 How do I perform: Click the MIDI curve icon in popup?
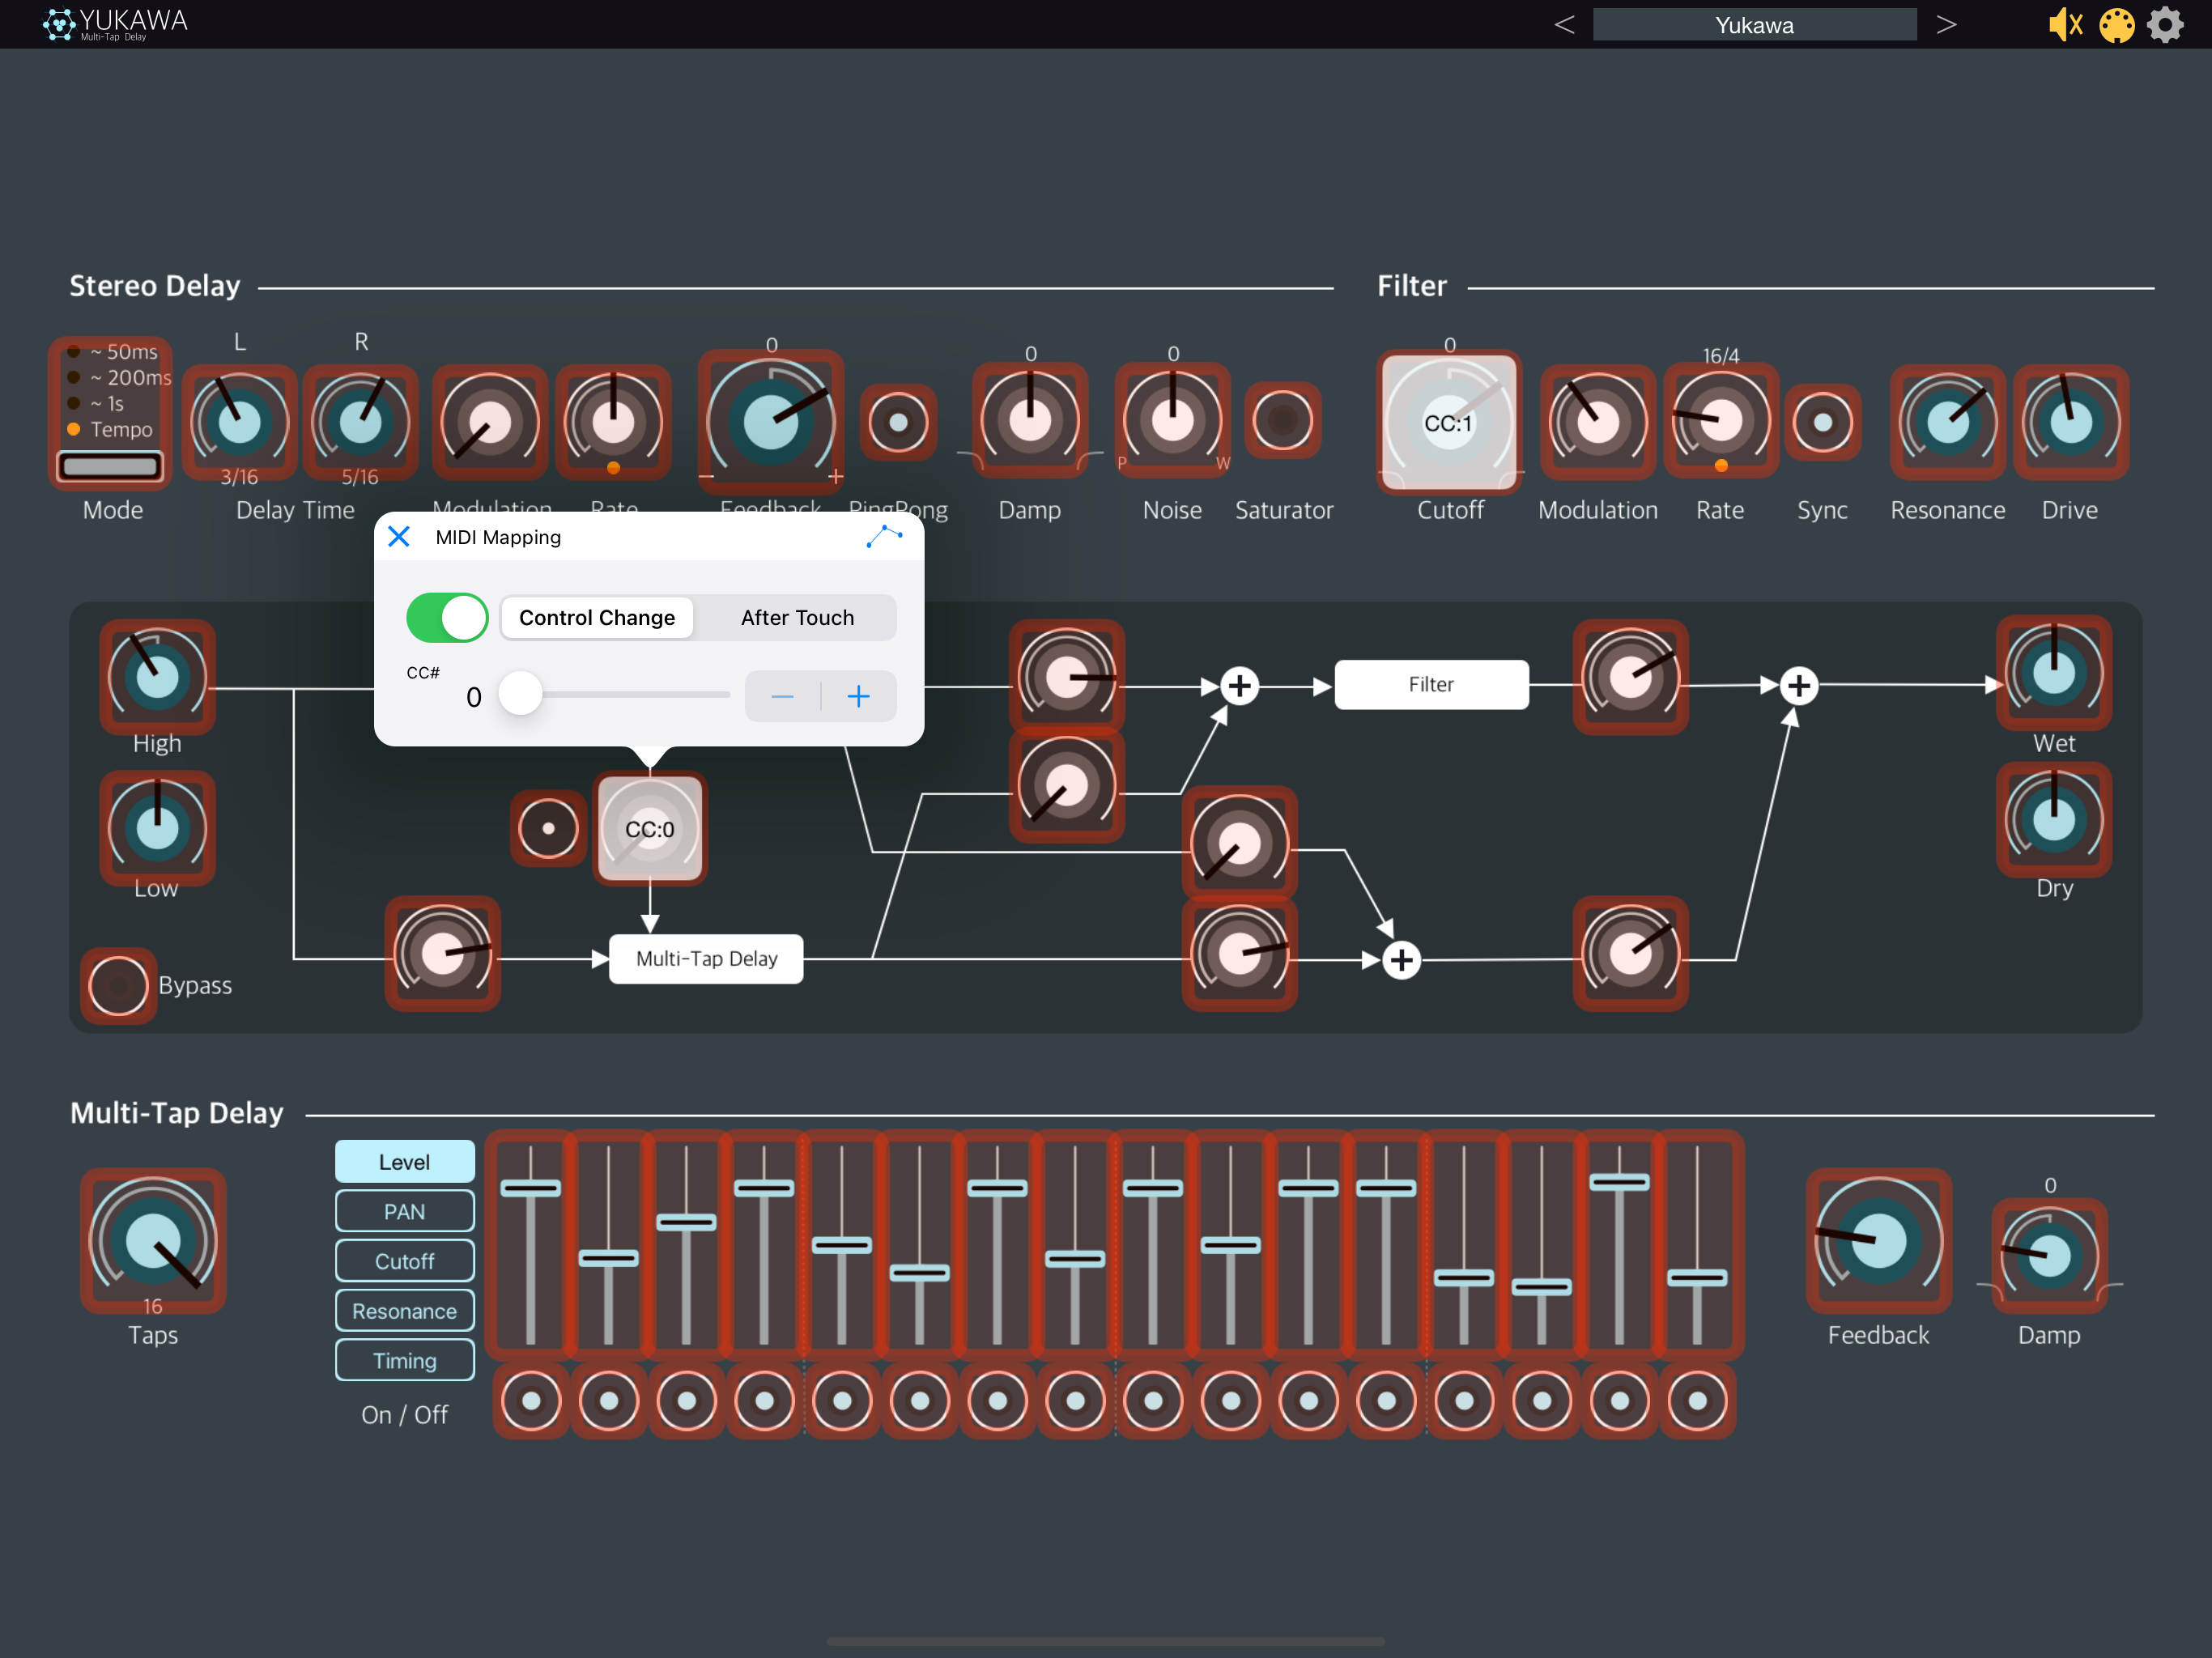[x=884, y=537]
